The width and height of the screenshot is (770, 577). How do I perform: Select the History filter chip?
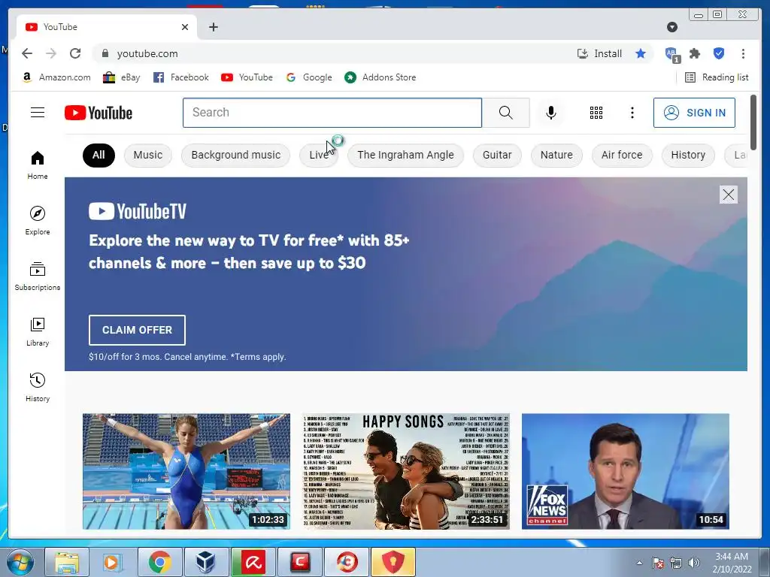click(688, 155)
